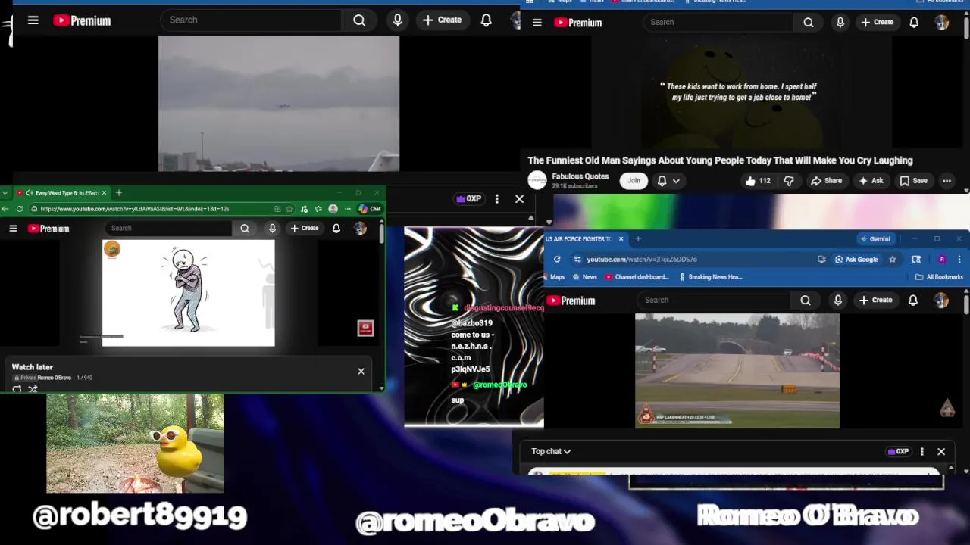Open hamburger menu in weed video window
This screenshot has height=545, width=970.
click(13, 229)
